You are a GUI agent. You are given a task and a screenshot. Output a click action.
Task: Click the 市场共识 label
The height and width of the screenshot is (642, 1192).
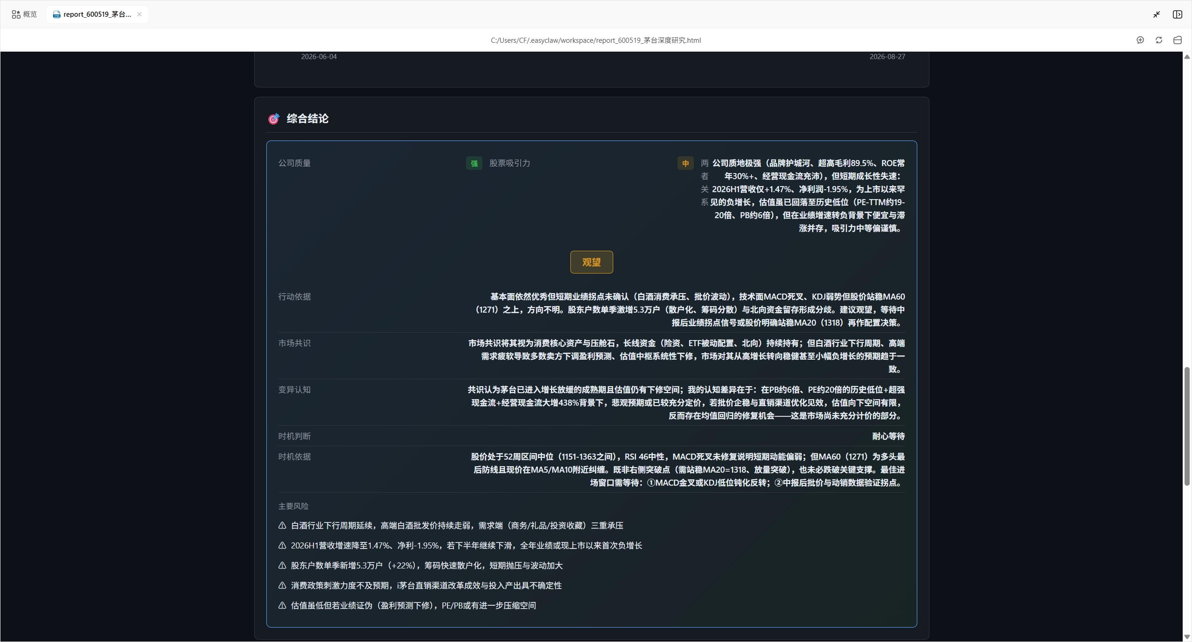[x=294, y=343]
